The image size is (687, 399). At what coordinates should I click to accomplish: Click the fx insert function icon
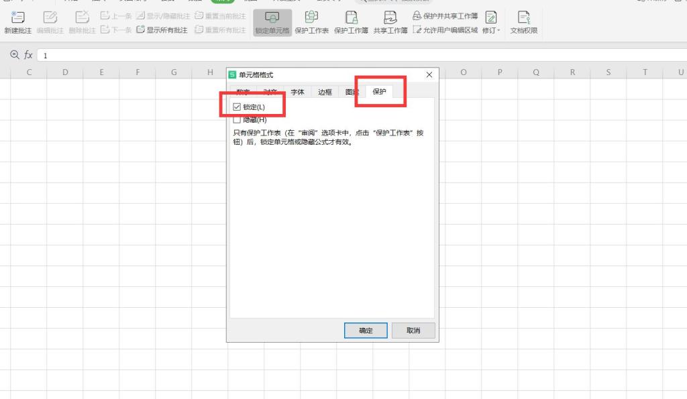coord(28,55)
